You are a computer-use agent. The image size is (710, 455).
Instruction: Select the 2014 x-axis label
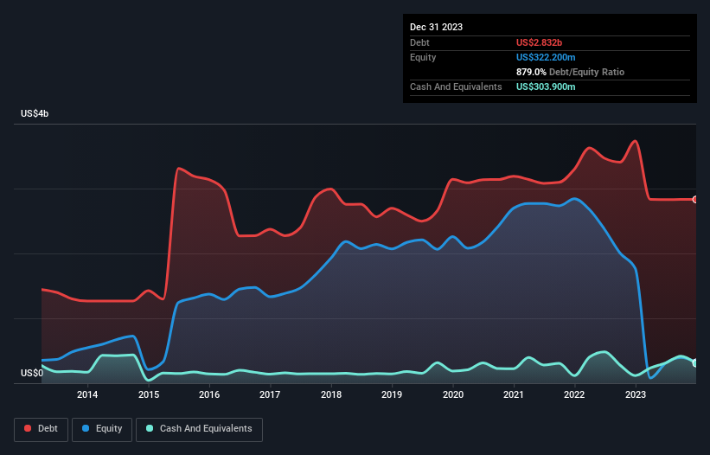[87, 394]
